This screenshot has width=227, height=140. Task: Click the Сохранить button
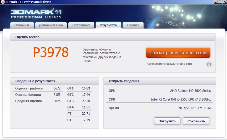196,121
